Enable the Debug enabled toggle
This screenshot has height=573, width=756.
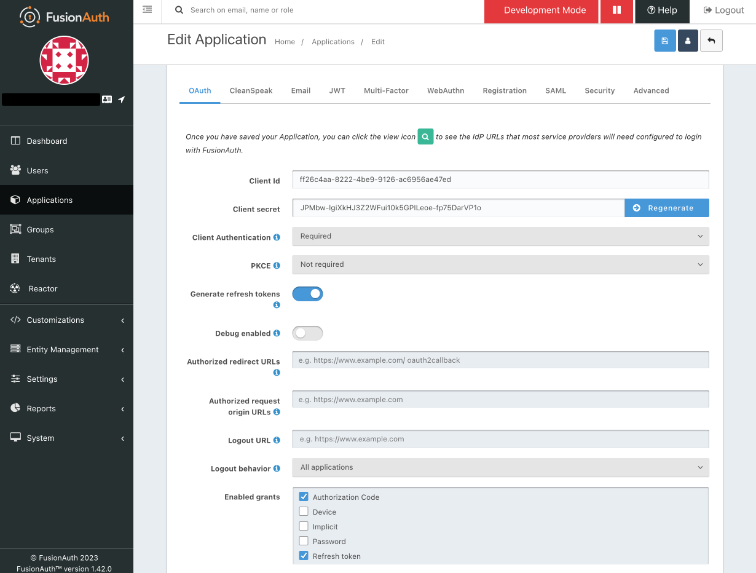tap(307, 333)
